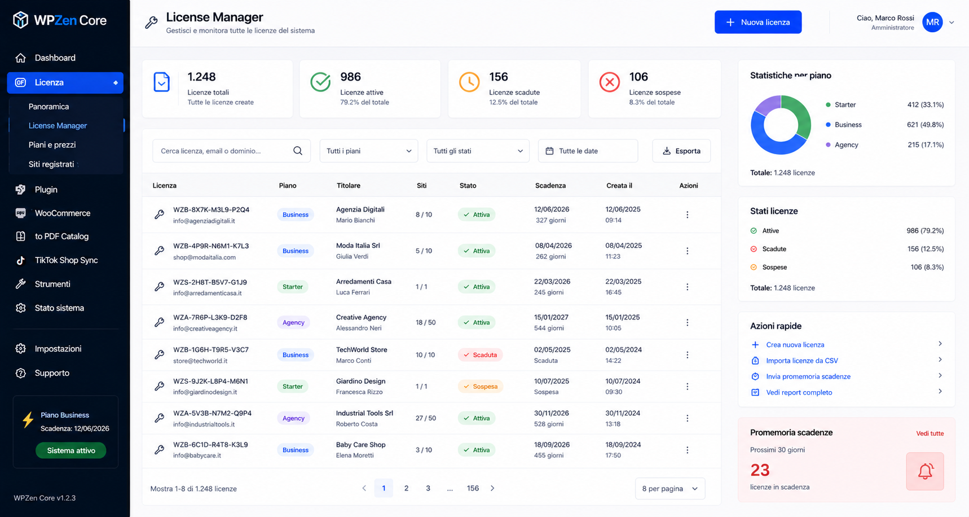Viewport: 969px width, 517px height.
Task: Click the Stato sistema gear icon
Action: coord(21,308)
